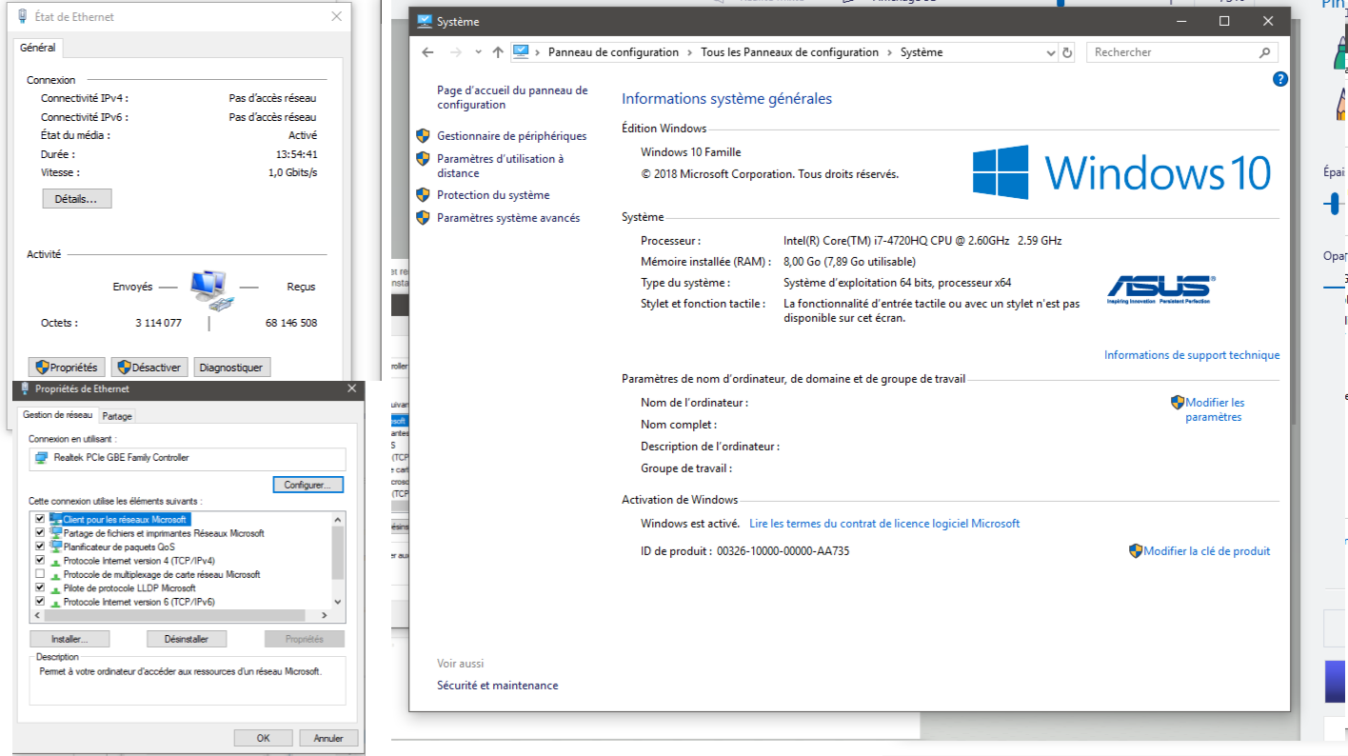The image size is (1348, 756).
Task: Expand chevron after Panneau de configuration breadcrumb
Action: point(690,52)
